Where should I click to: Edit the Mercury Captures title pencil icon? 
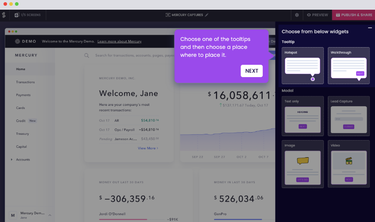pos(207,15)
